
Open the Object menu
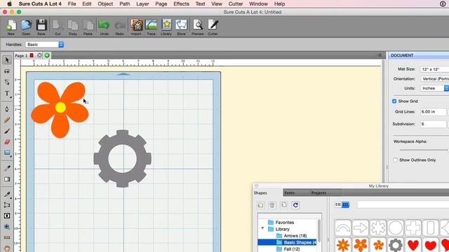105,4
